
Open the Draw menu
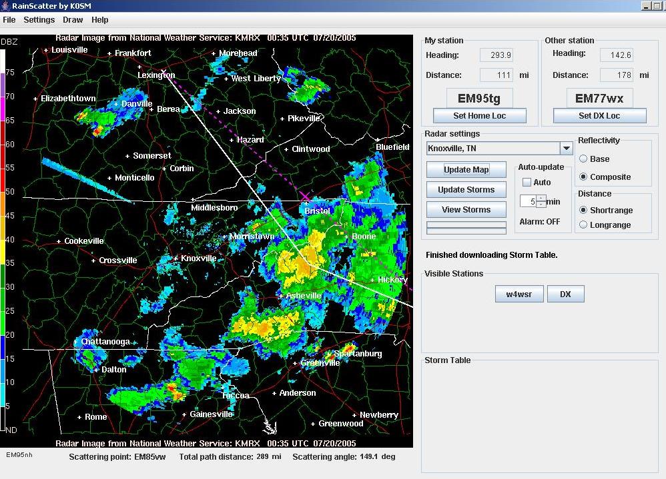[73, 20]
